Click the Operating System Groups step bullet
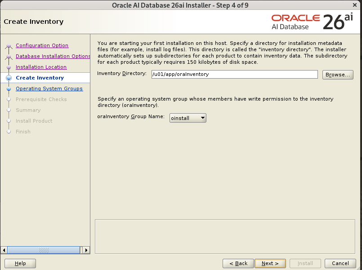This screenshot has height=270, width=362. 8,89
